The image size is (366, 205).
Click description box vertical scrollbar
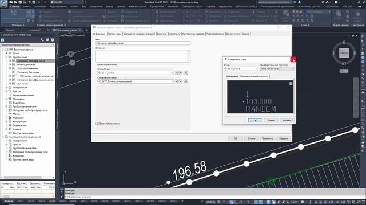click(188, 56)
